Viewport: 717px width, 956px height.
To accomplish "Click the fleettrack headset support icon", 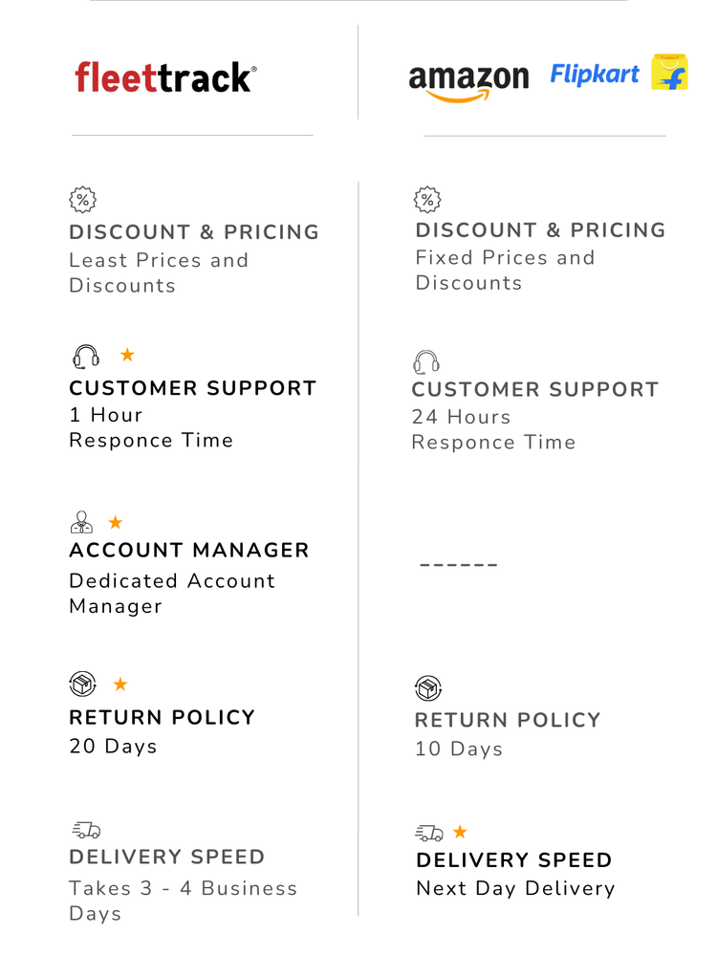I will click(x=86, y=357).
